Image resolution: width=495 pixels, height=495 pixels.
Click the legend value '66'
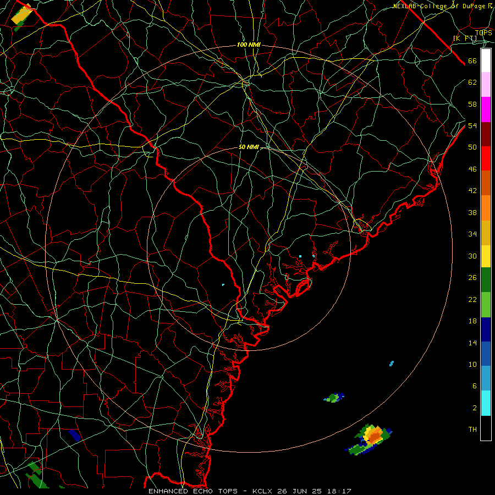[472, 61]
